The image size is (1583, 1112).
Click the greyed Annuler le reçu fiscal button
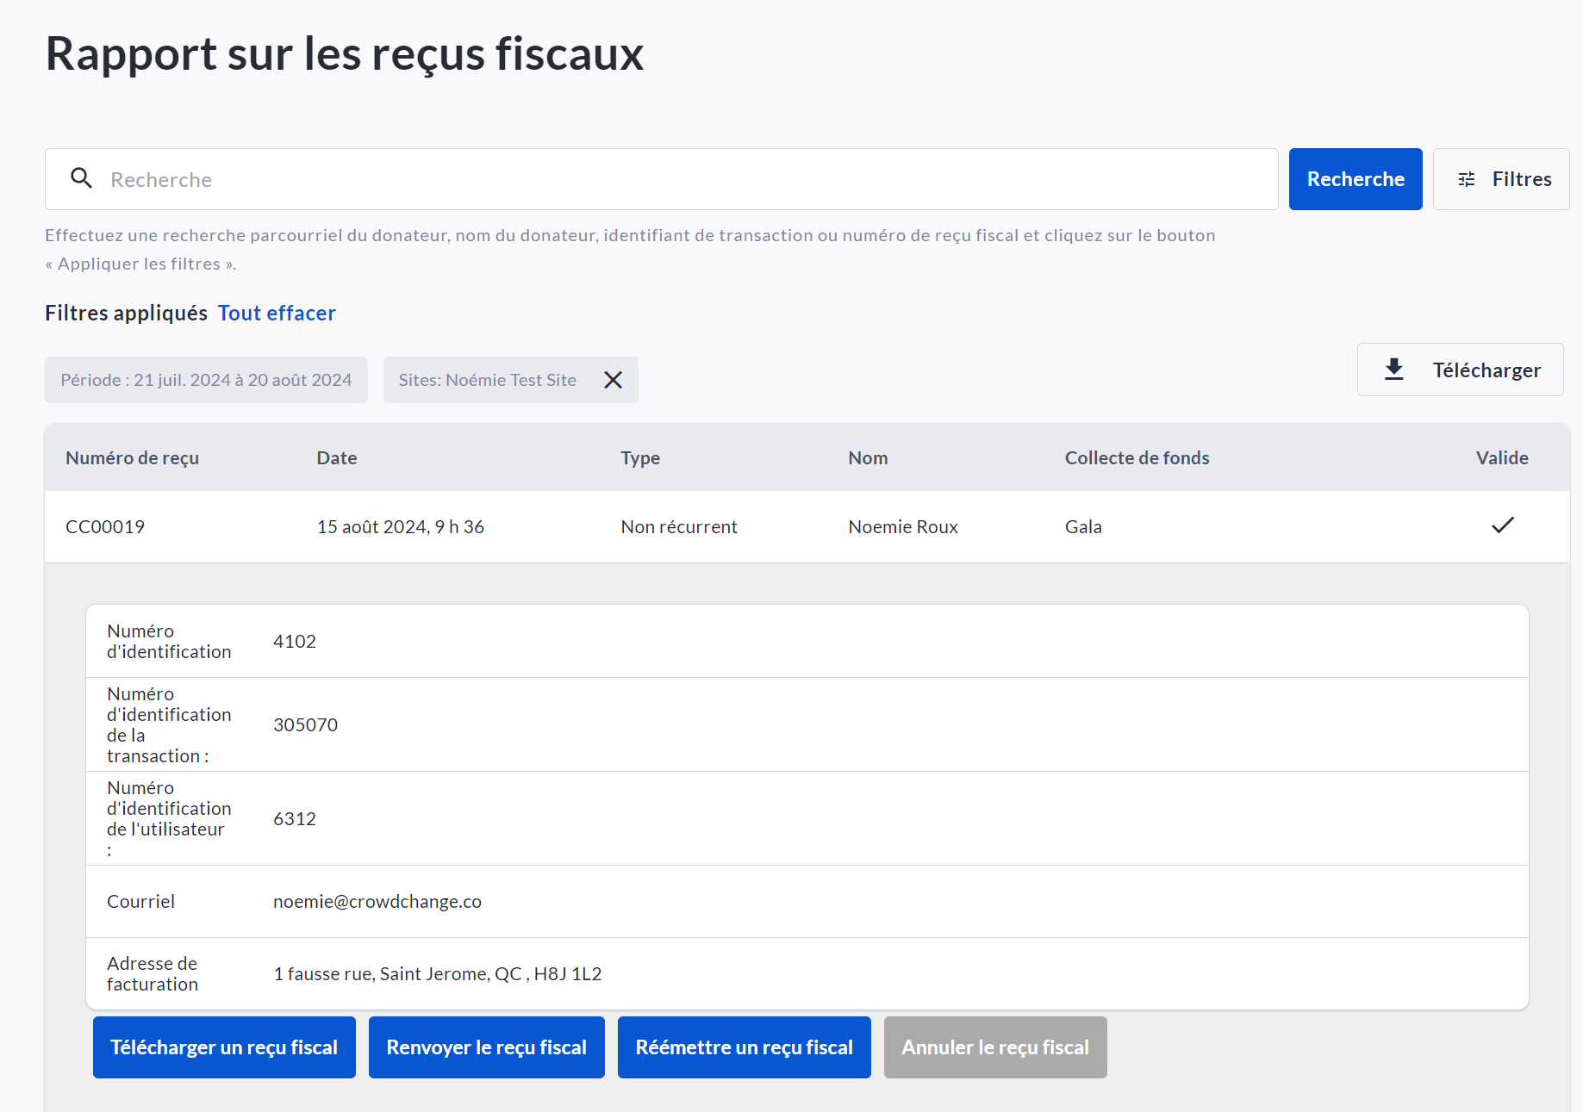click(x=994, y=1047)
